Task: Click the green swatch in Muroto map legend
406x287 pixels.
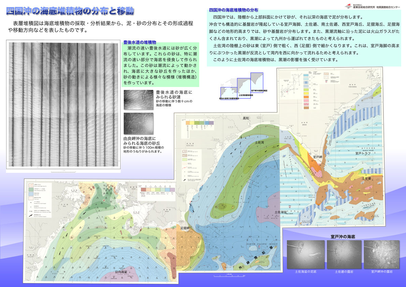Action: pos(306,90)
